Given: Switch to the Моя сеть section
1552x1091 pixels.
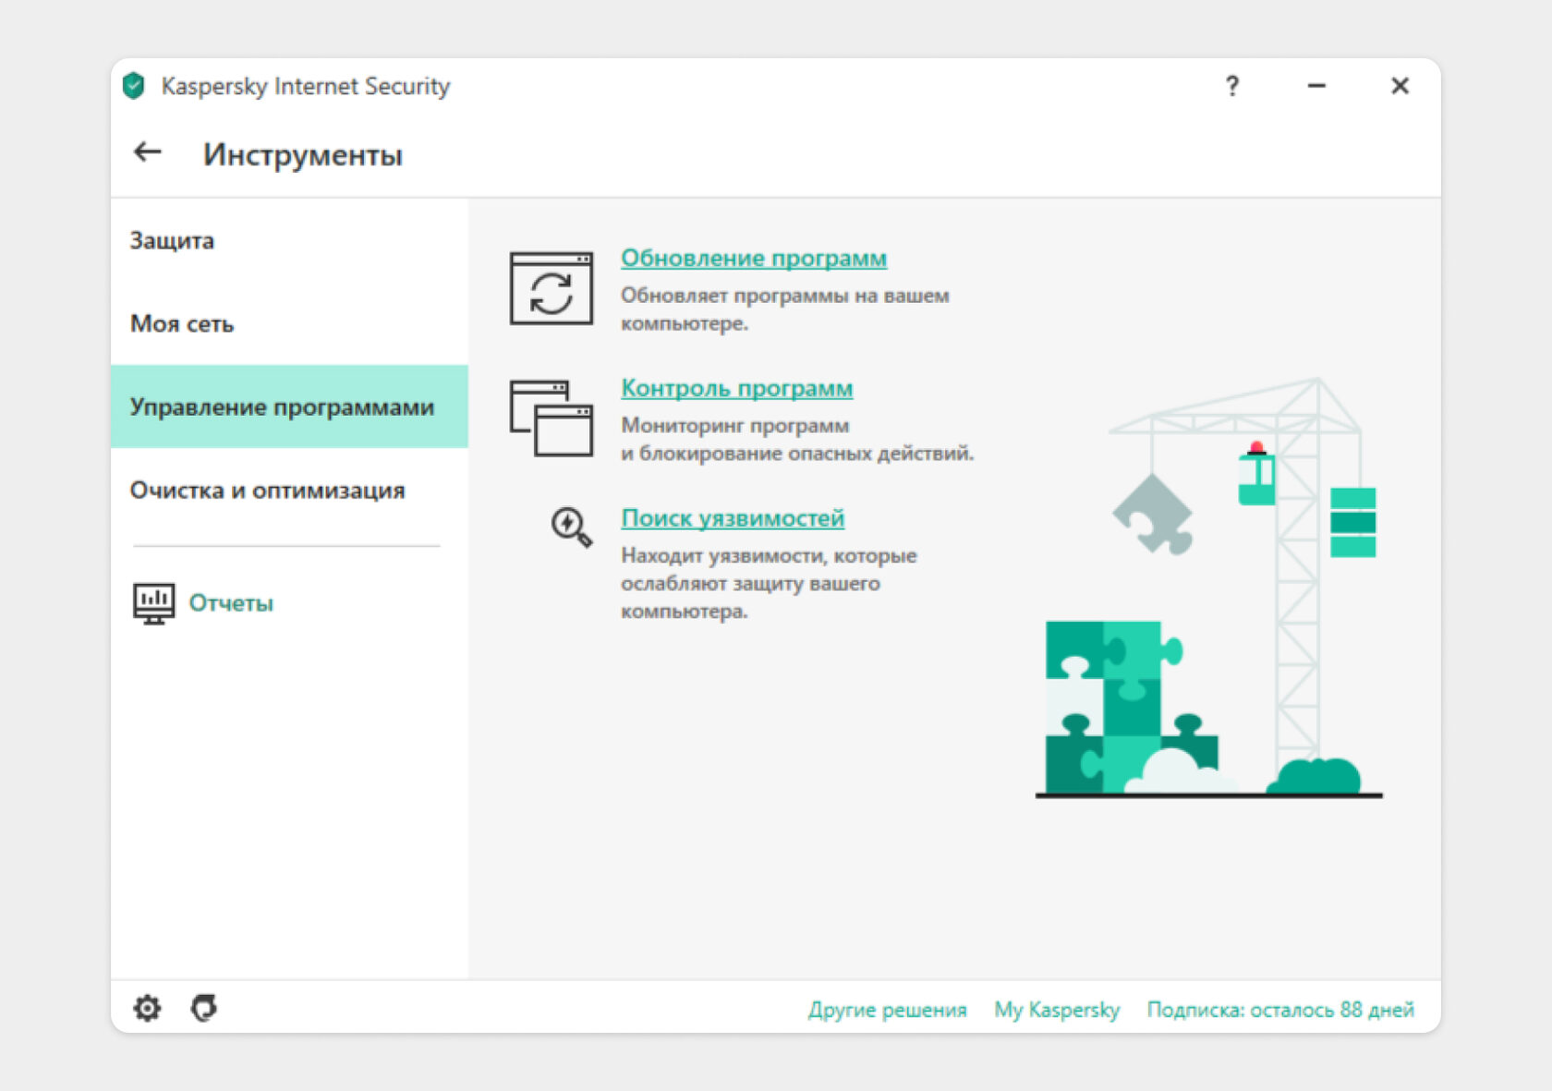Looking at the screenshot, I should tap(289, 323).
